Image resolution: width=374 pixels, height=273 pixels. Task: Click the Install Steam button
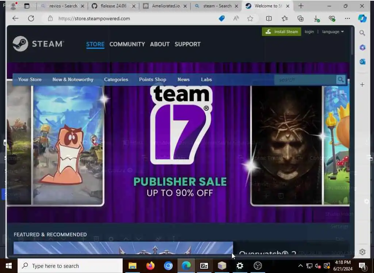coord(282,32)
